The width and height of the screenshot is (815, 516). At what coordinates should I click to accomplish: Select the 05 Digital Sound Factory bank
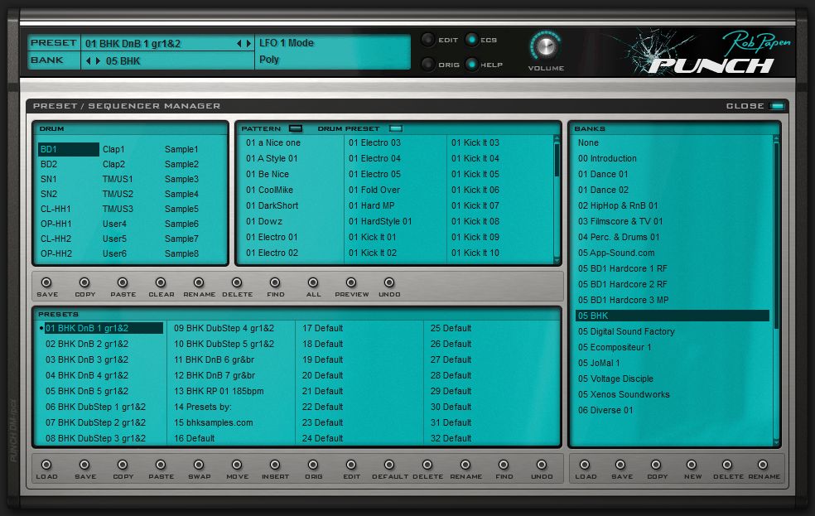point(626,331)
